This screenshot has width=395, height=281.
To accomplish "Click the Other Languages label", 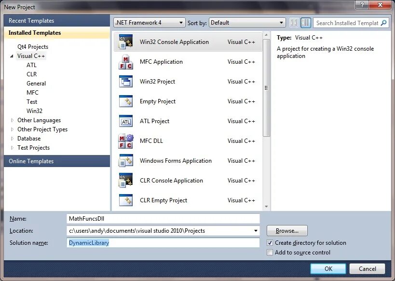I will [x=39, y=120].
